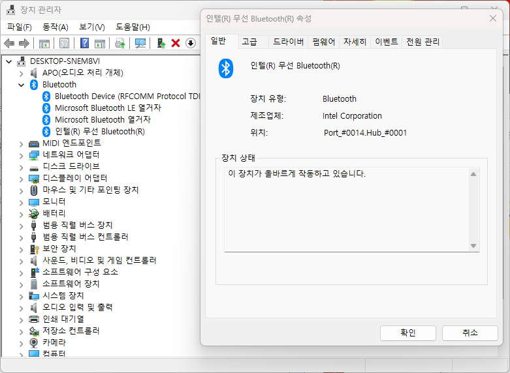
Task: Click the 인쇄 대기열 printer icon
Action: click(34, 319)
